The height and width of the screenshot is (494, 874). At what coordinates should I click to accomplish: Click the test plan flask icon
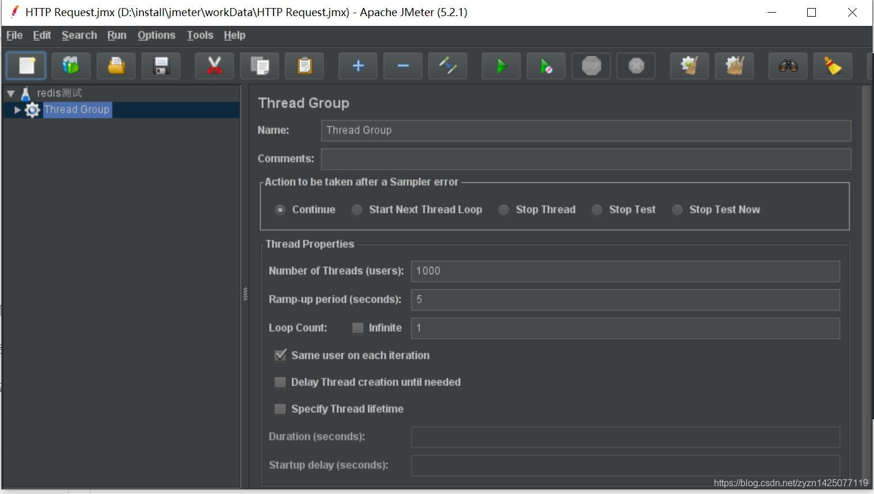pos(25,93)
